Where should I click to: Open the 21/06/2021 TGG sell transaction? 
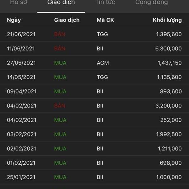(94, 34)
